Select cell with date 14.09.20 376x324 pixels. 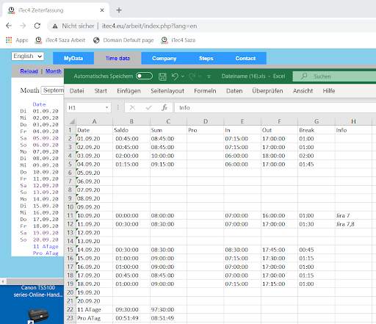tap(94, 250)
